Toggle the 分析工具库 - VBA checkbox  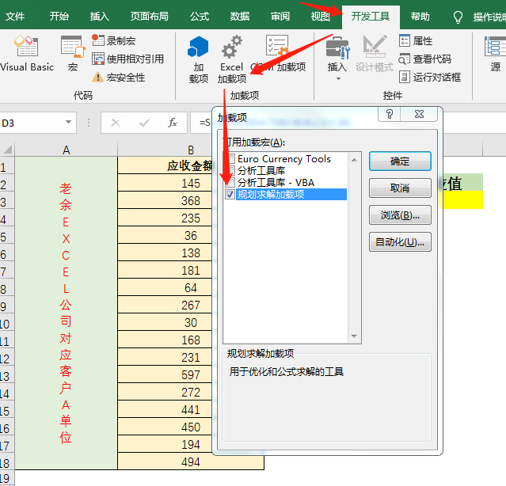tap(230, 183)
